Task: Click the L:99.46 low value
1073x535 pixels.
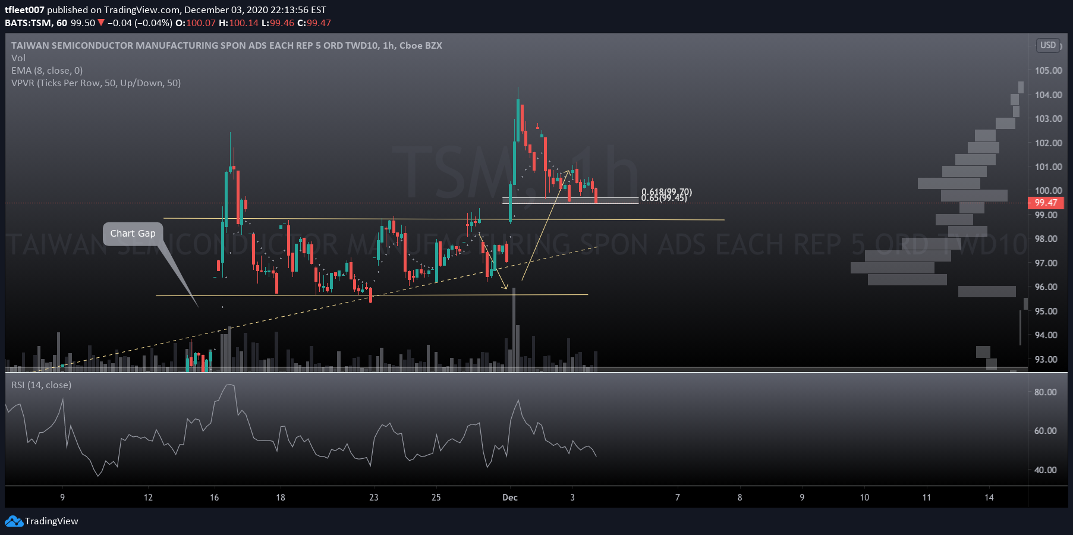Action: point(278,23)
